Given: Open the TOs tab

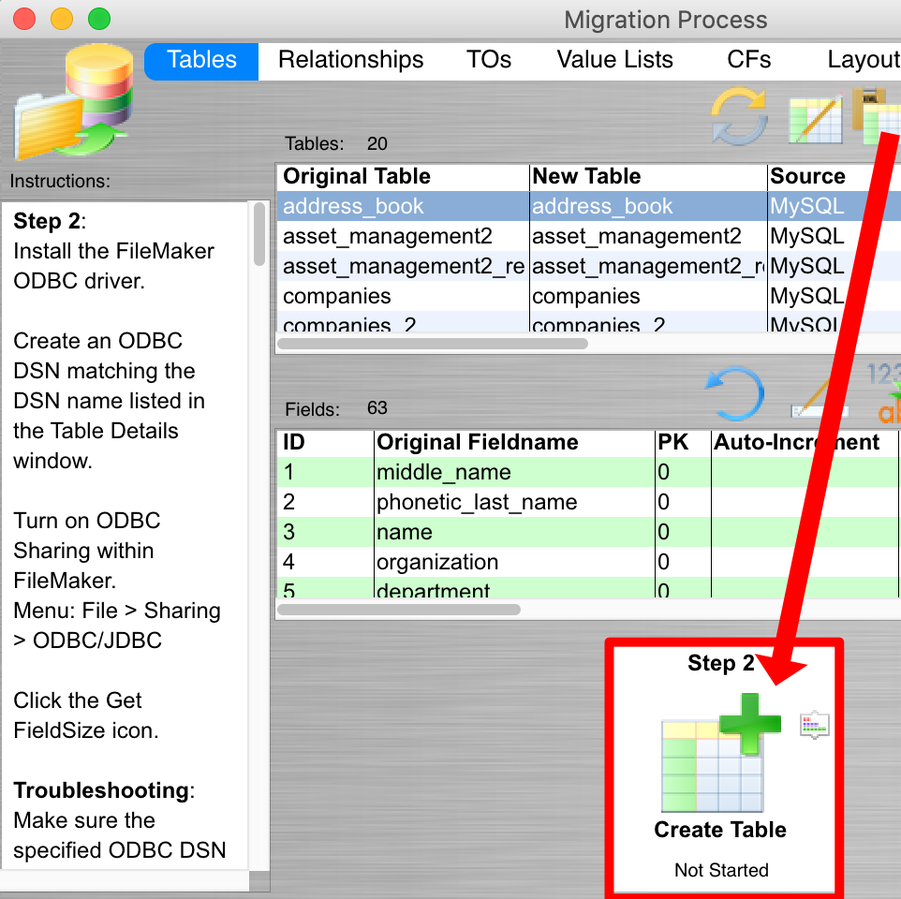Looking at the screenshot, I should point(488,59).
